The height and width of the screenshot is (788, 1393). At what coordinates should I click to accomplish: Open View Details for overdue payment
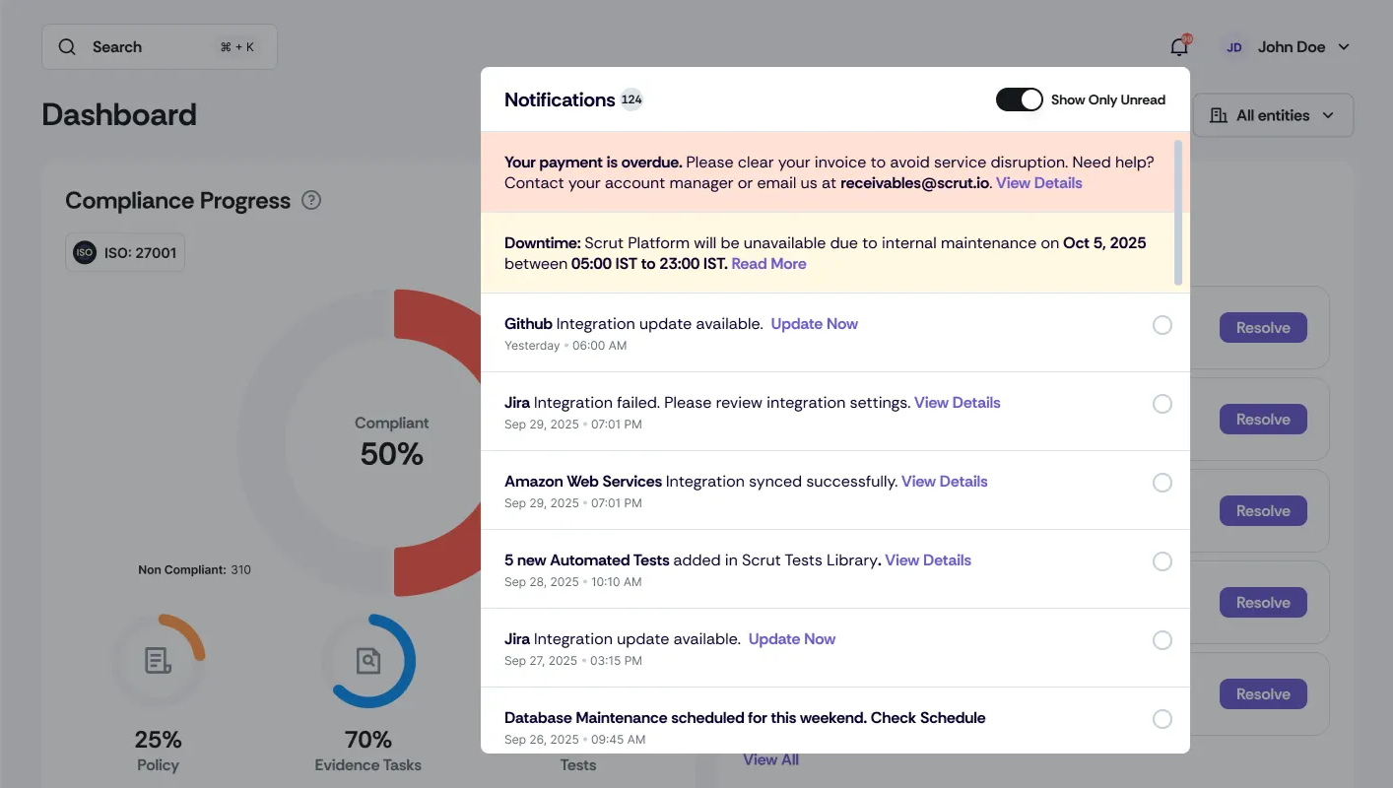click(1038, 183)
